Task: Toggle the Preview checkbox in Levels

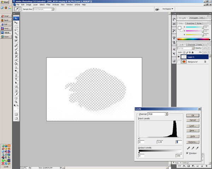Action: [x=188, y=154]
